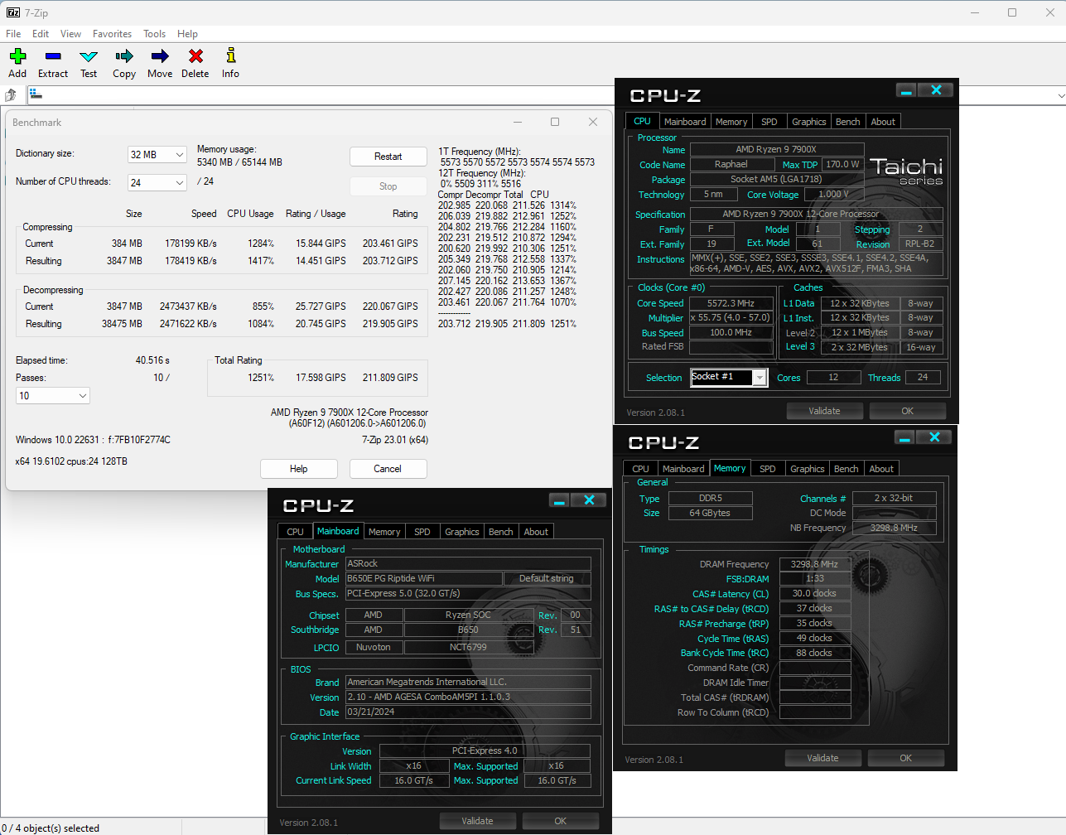Click the status bar object selection text

point(51,828)
